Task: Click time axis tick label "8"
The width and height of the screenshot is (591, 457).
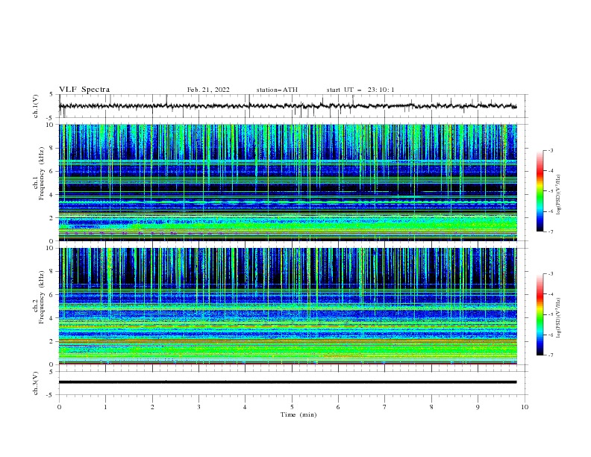Action: coord(431,407)
